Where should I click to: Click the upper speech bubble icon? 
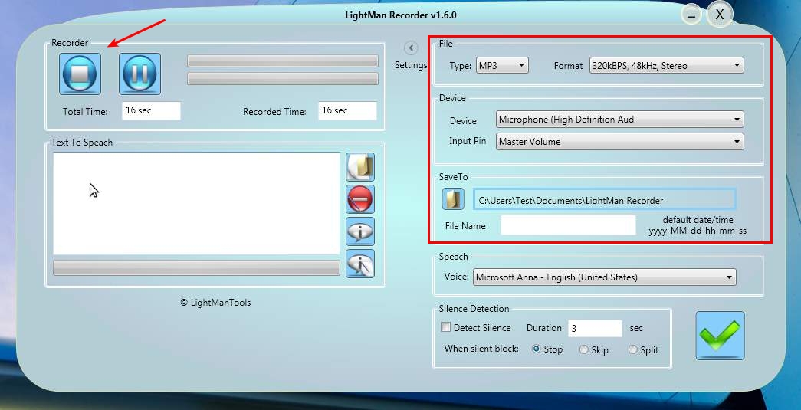pyautogui.click(x=360, y=231)
